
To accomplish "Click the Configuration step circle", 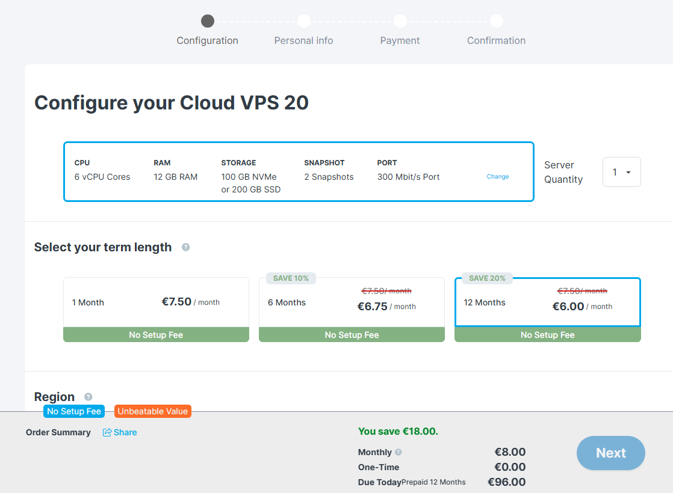I will click(207, 21).
